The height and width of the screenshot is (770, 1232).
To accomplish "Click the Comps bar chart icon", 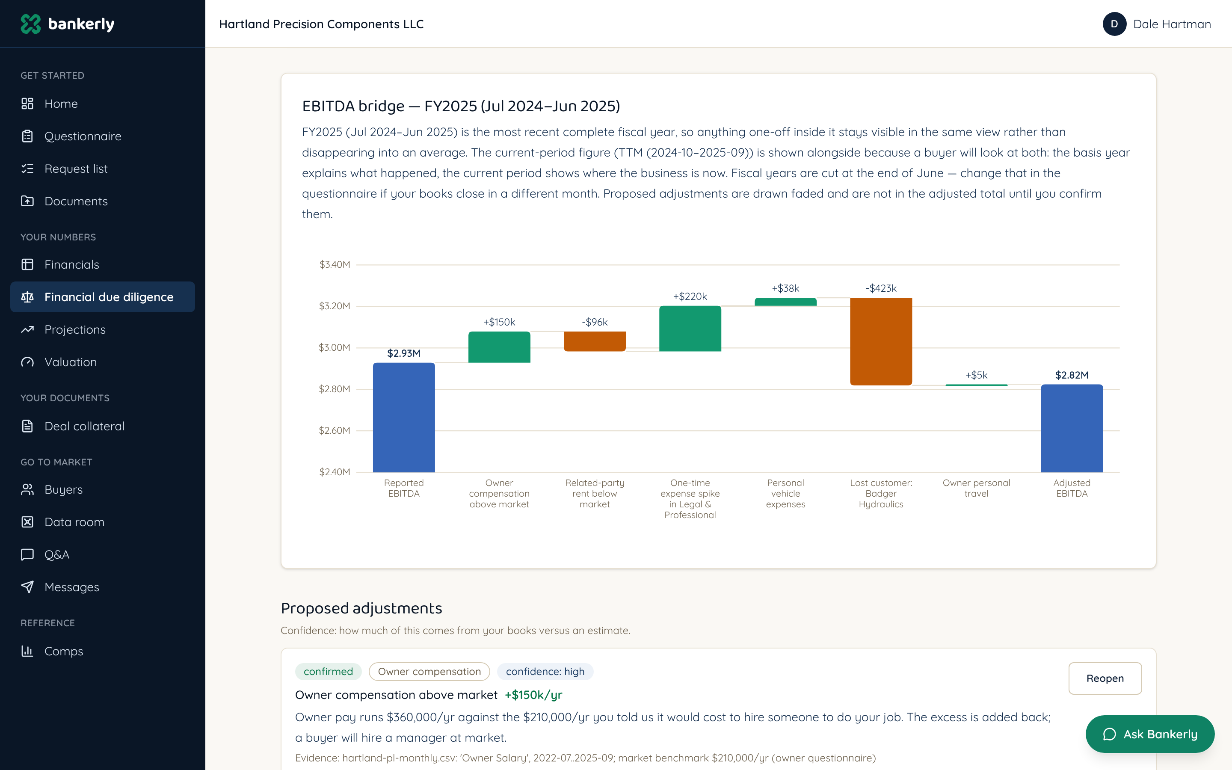I will pyautogui.click(x=27, y=652).
